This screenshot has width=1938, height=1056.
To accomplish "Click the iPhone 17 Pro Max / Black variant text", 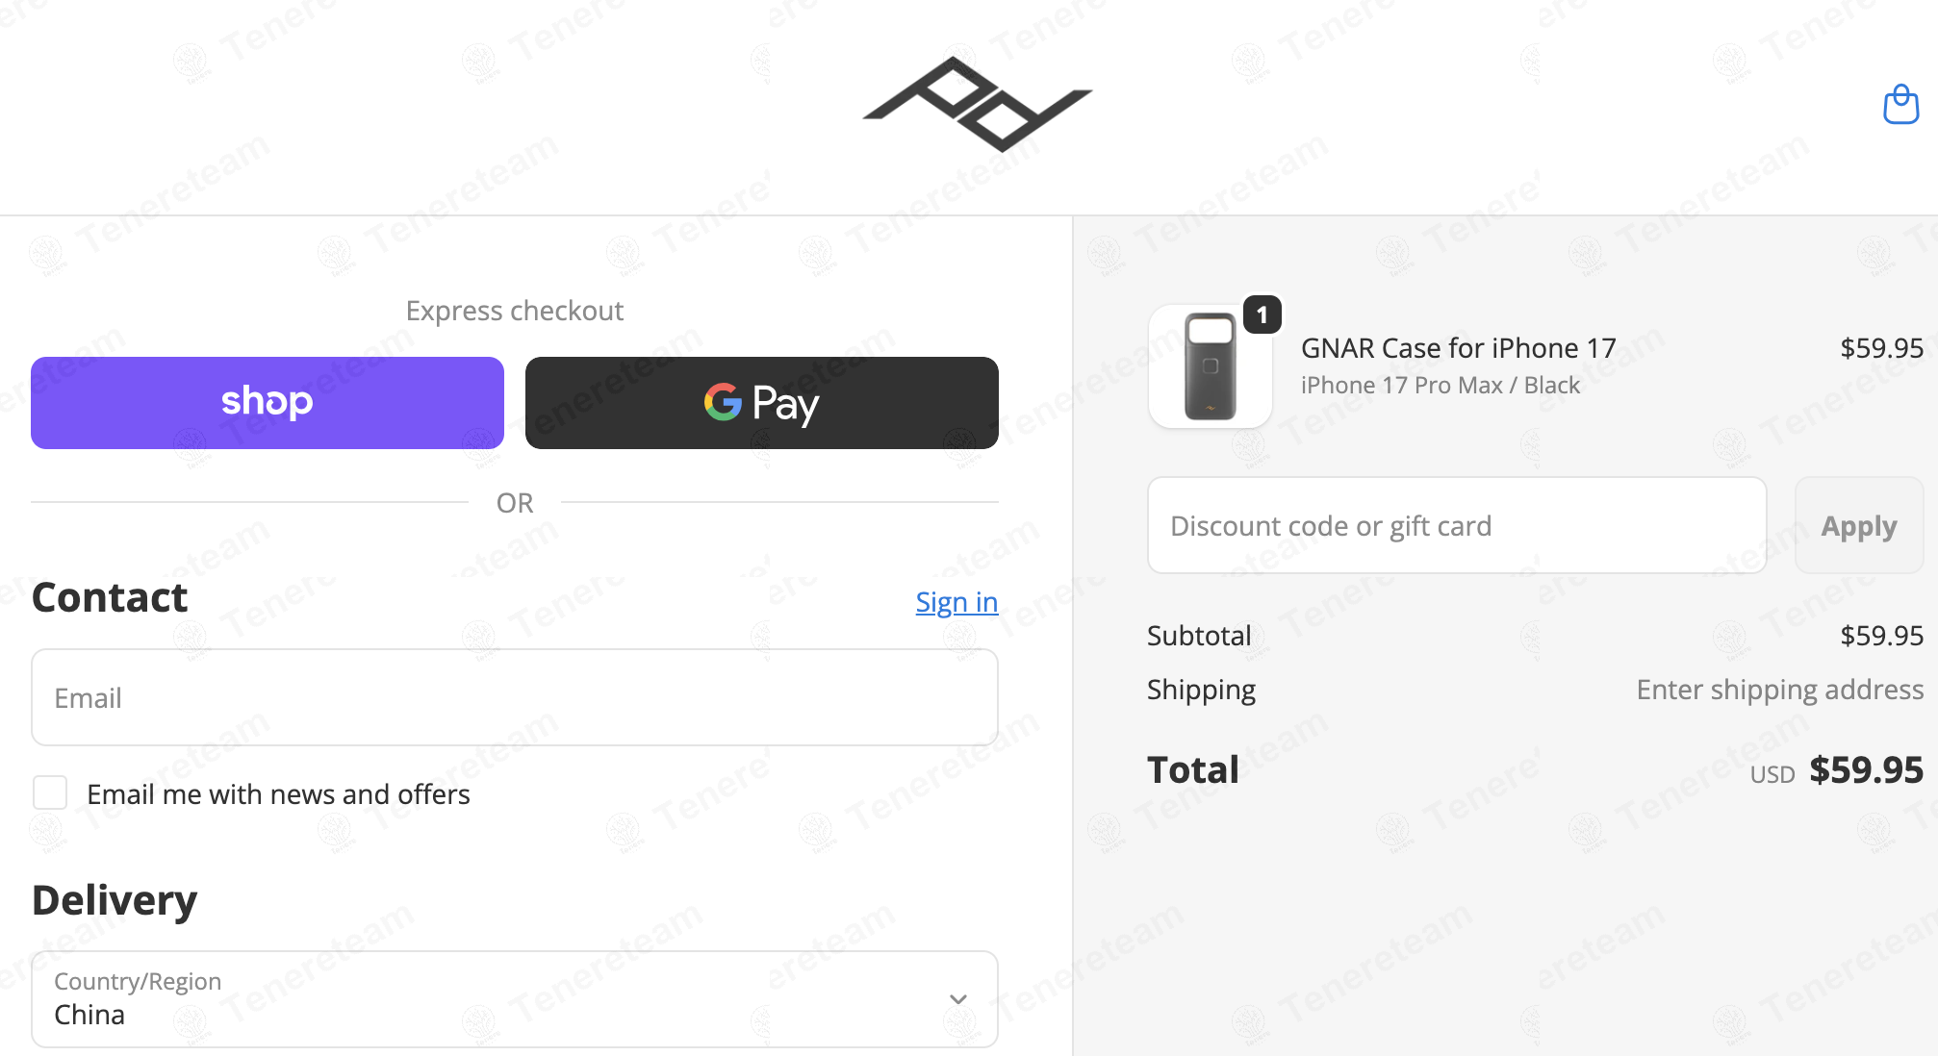I will pos(1440,386).
